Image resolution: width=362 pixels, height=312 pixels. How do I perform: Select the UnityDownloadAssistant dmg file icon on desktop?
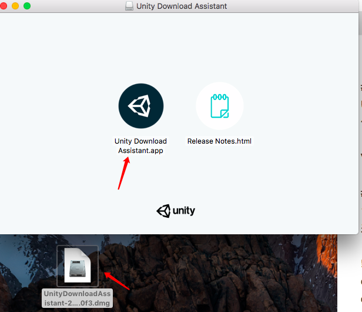78,265
